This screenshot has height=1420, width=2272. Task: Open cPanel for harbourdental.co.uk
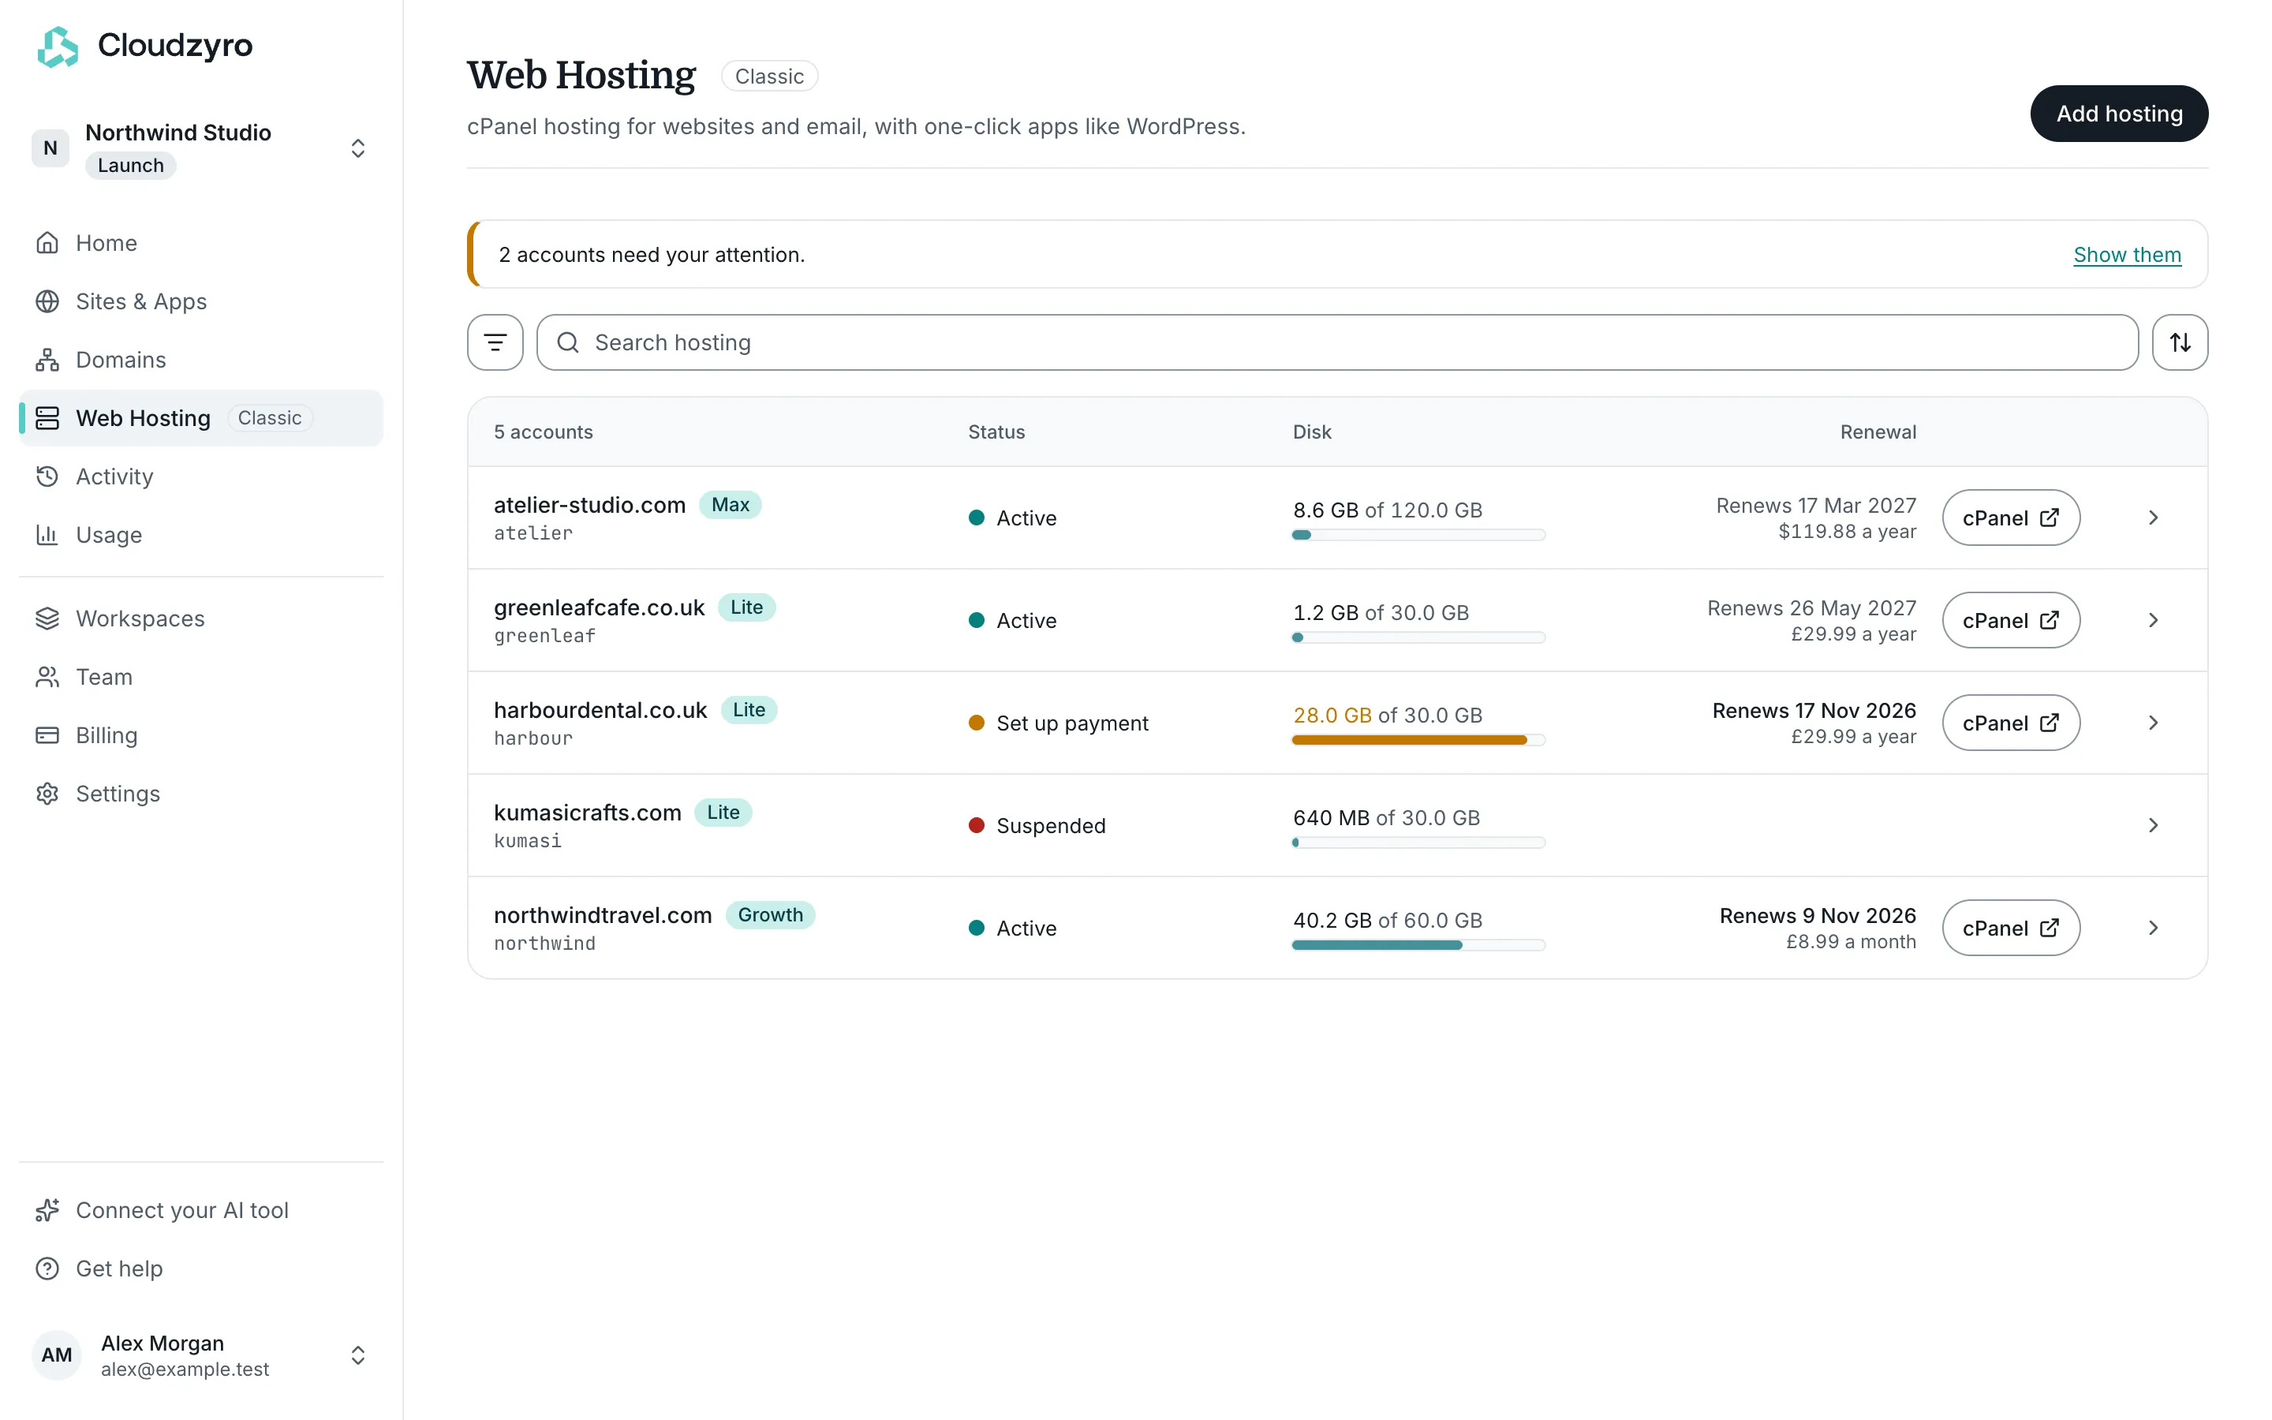[x=2010, y=722]
